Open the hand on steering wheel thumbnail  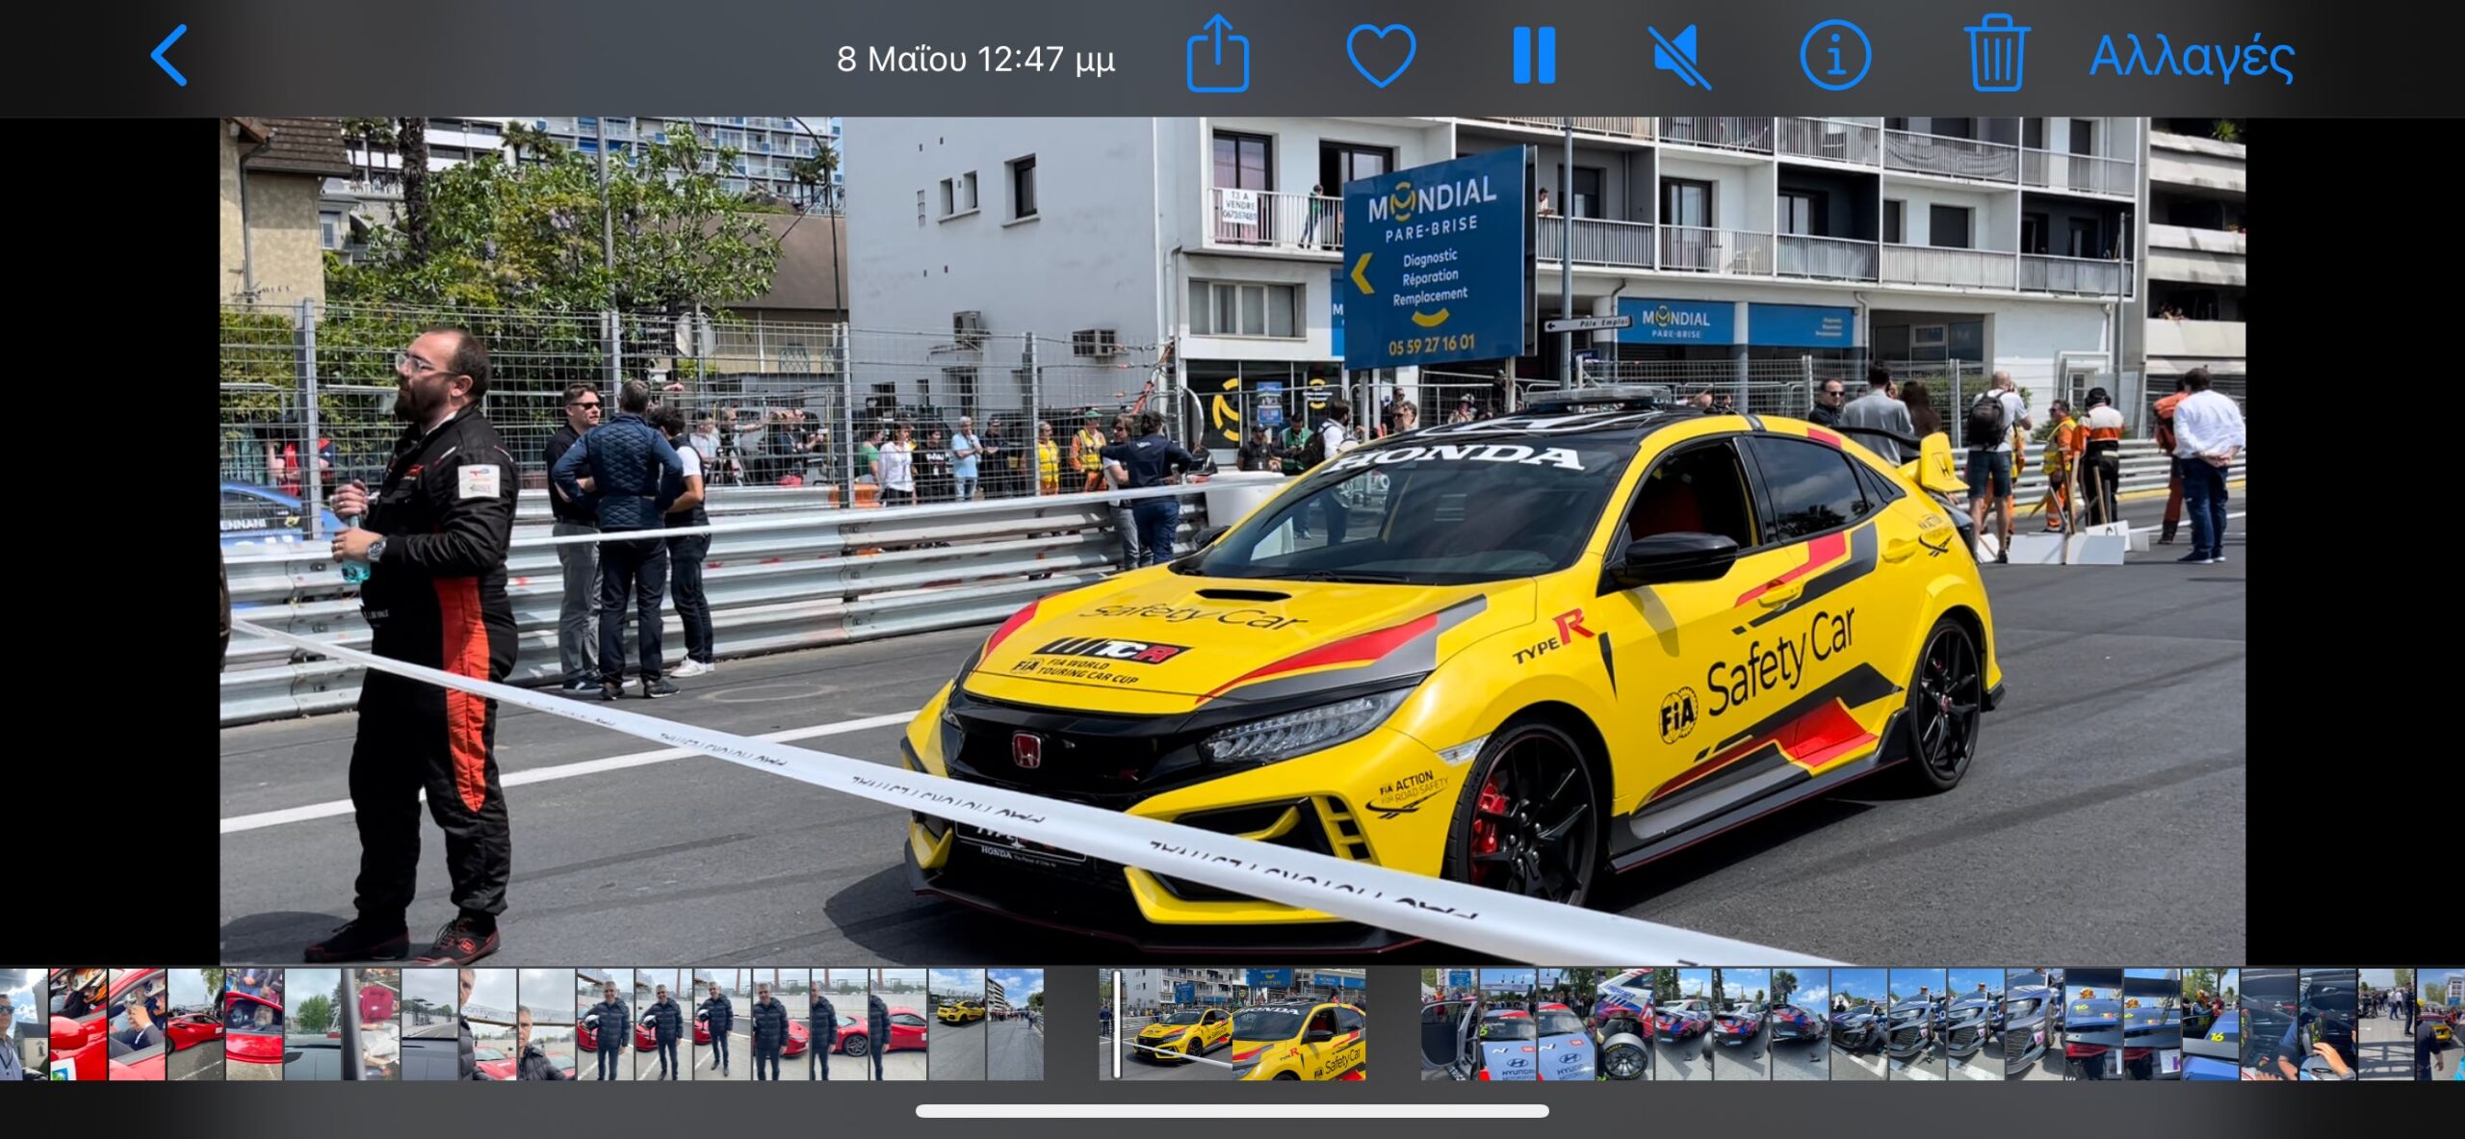tap(2328, 1024)
